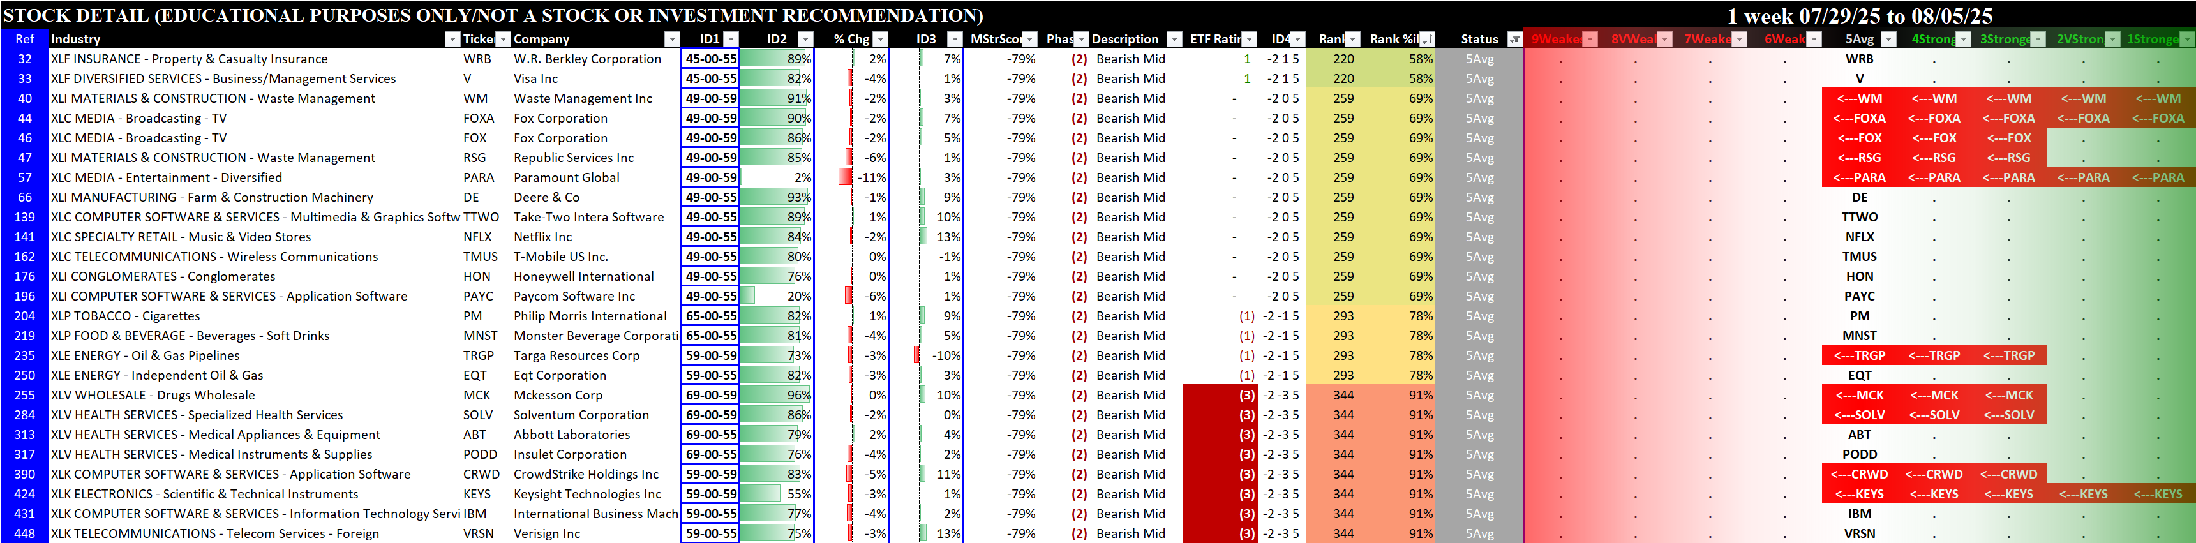Viewport: 2196px width, 543px height.
Task: Select XLE ENERGY - Oil & Gas Pipelines cell
Action: pyautogui.click(x=255, y=355)
